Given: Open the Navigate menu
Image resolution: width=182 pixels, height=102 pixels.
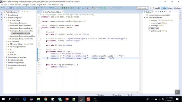Looking at the screenshot, I should [x=26, y=5].
